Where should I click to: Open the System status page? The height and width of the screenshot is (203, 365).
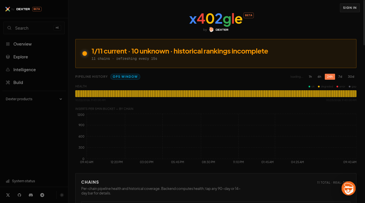tap(21, 181)
